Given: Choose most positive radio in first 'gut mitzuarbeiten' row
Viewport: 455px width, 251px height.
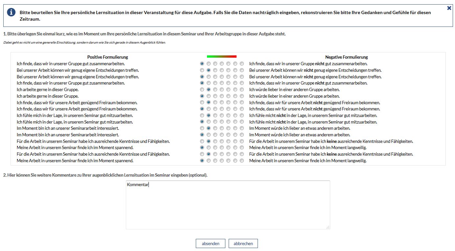Looking at the screenshot, I should [202, 115].
